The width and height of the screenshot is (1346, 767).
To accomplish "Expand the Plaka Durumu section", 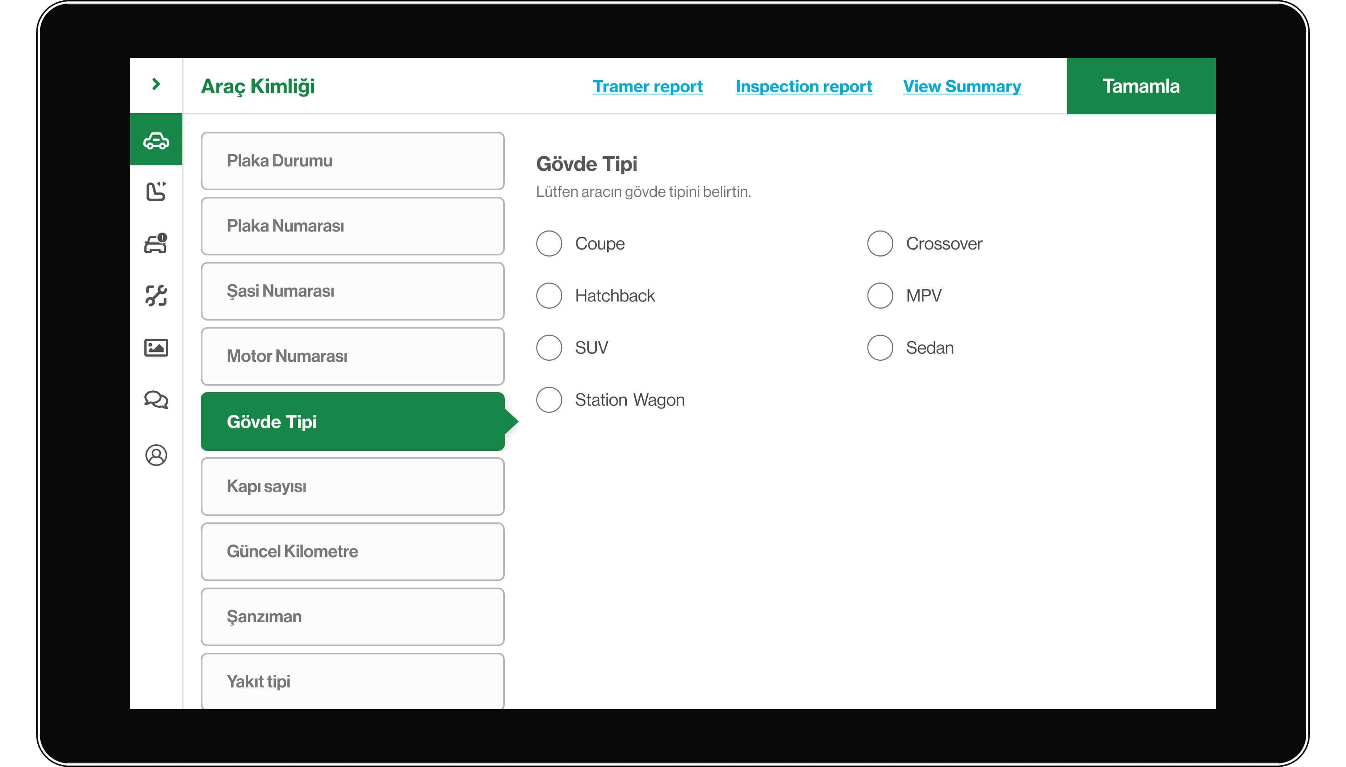I will point(352,161).
